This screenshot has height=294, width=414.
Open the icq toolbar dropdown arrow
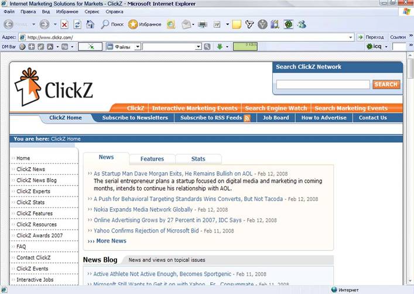(x=386, y=47)
